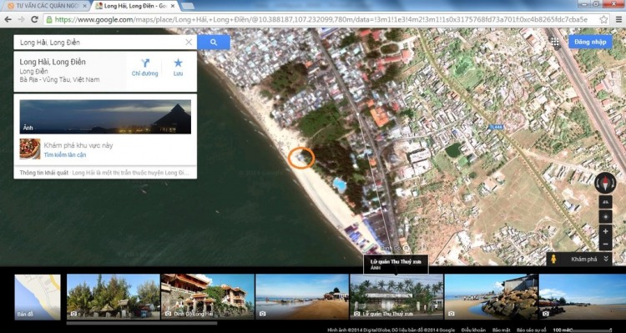Close the TƯ VẤN CÁC QUÁN tab
Viewport: 626px width, 333px height.
[84, 6]
